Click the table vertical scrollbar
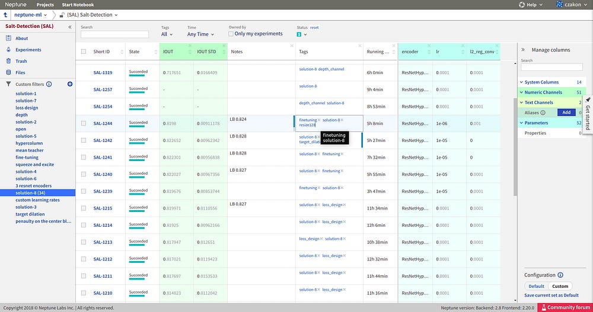This screenshot has width=593, height=312. pos(515,147)
